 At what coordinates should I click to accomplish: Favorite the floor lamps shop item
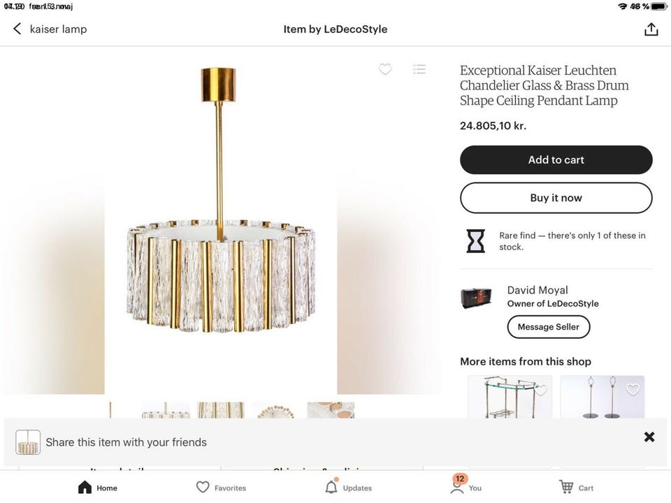[x=633, y=390]
